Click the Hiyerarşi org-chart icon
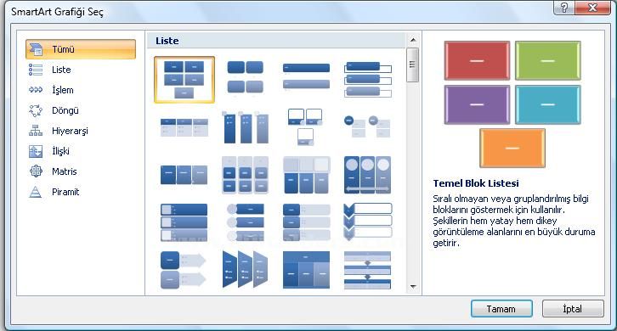This screenshot has width=617, height=331. (36, 131)
